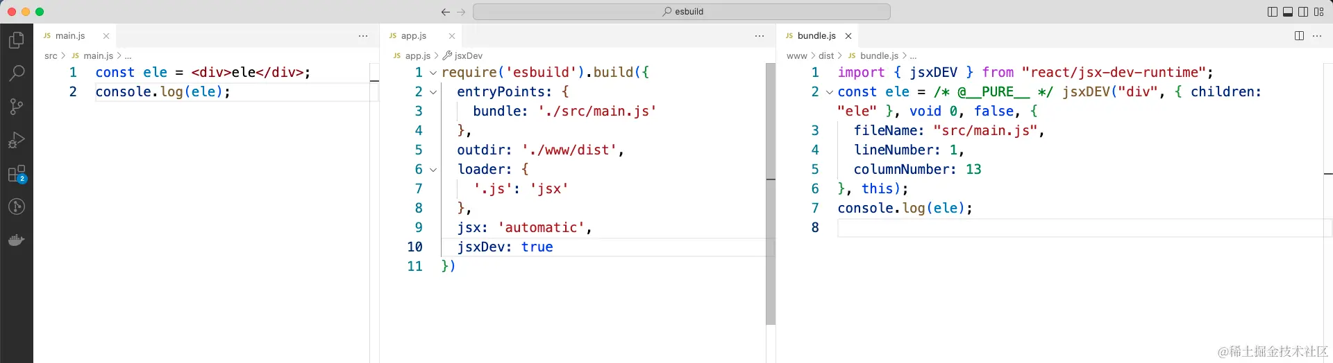Screen dimensions: 1333x363
Task: Open the Search view in activity bar
Action: pos(17,73)
